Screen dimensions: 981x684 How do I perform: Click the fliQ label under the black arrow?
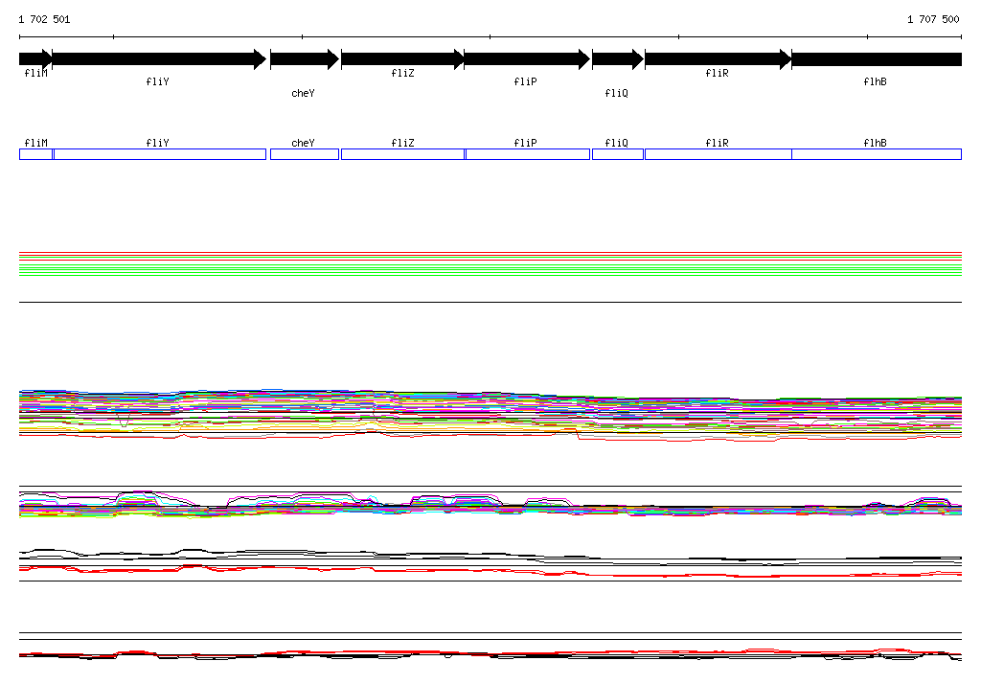coord(616,93)
